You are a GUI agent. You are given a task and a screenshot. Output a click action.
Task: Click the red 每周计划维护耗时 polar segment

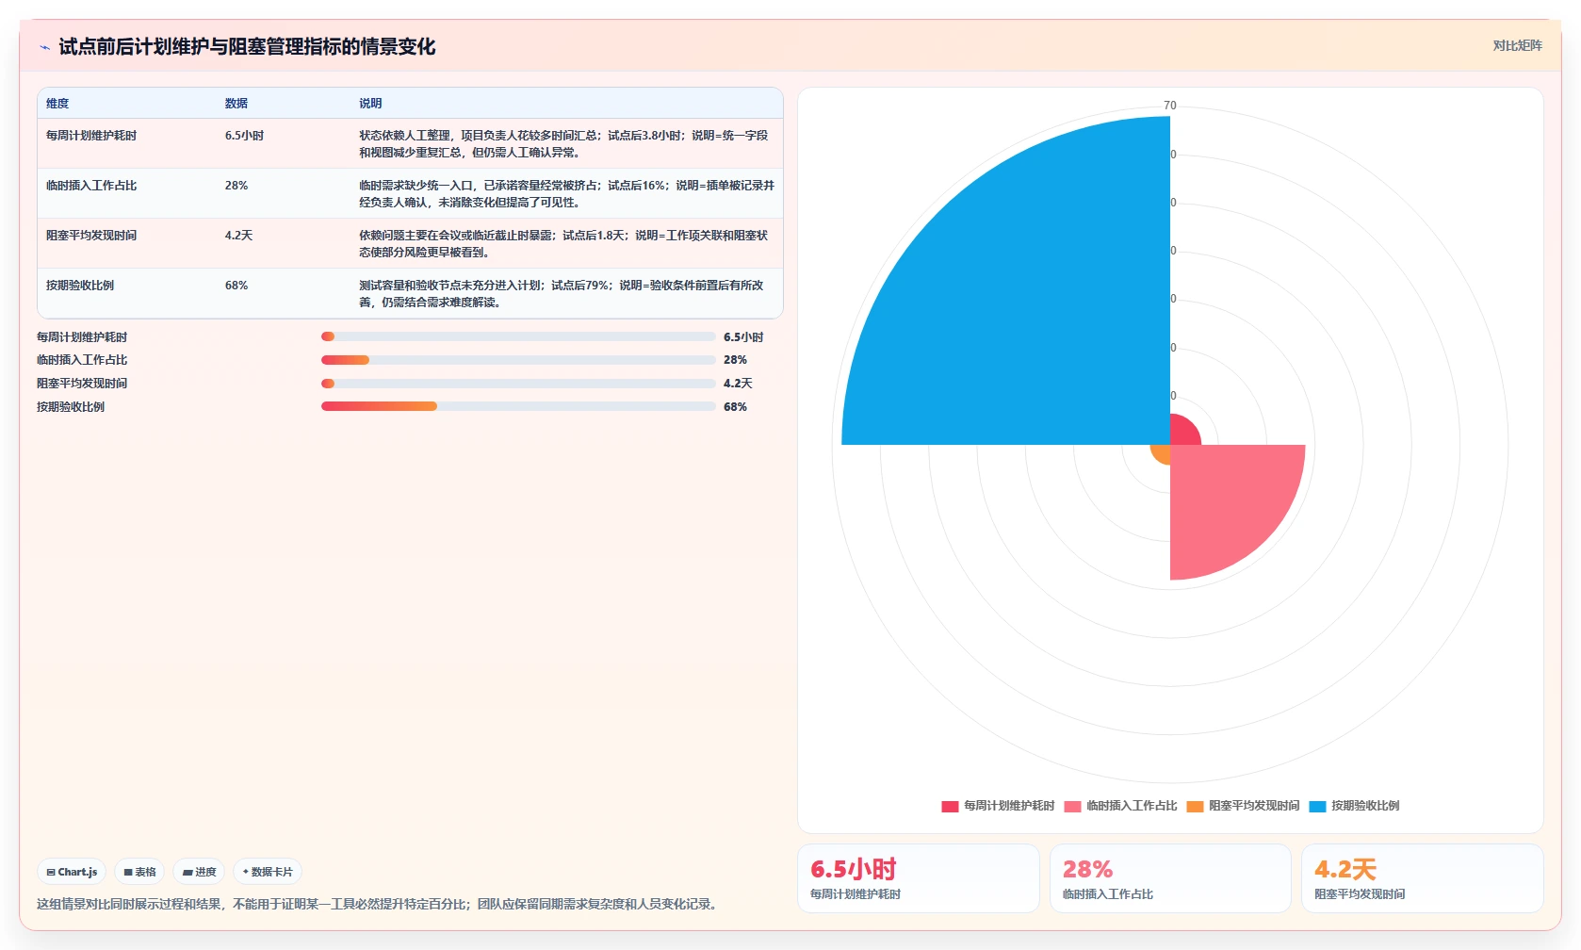pyautogui.click(x=1182, y=433)
